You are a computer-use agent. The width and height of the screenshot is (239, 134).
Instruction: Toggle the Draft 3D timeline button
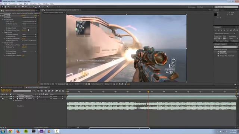coord(41,91)
